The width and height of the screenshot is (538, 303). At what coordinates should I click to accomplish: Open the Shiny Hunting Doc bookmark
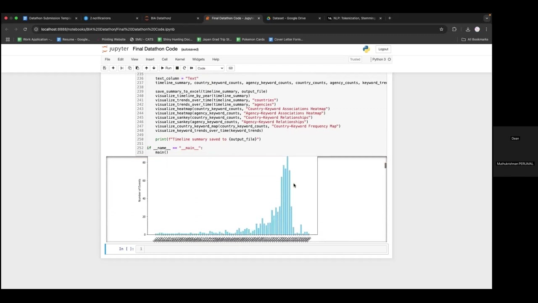tap(175, 40)
